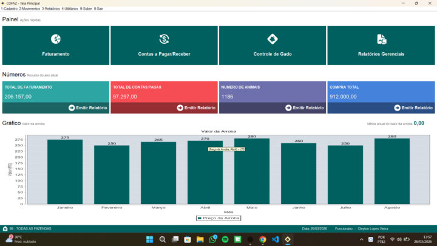Image resolution: width=437 pixels, height=246 pixels.
Task: Click the Relatórios Gerenciais document icon
Action: coord(381,39)
